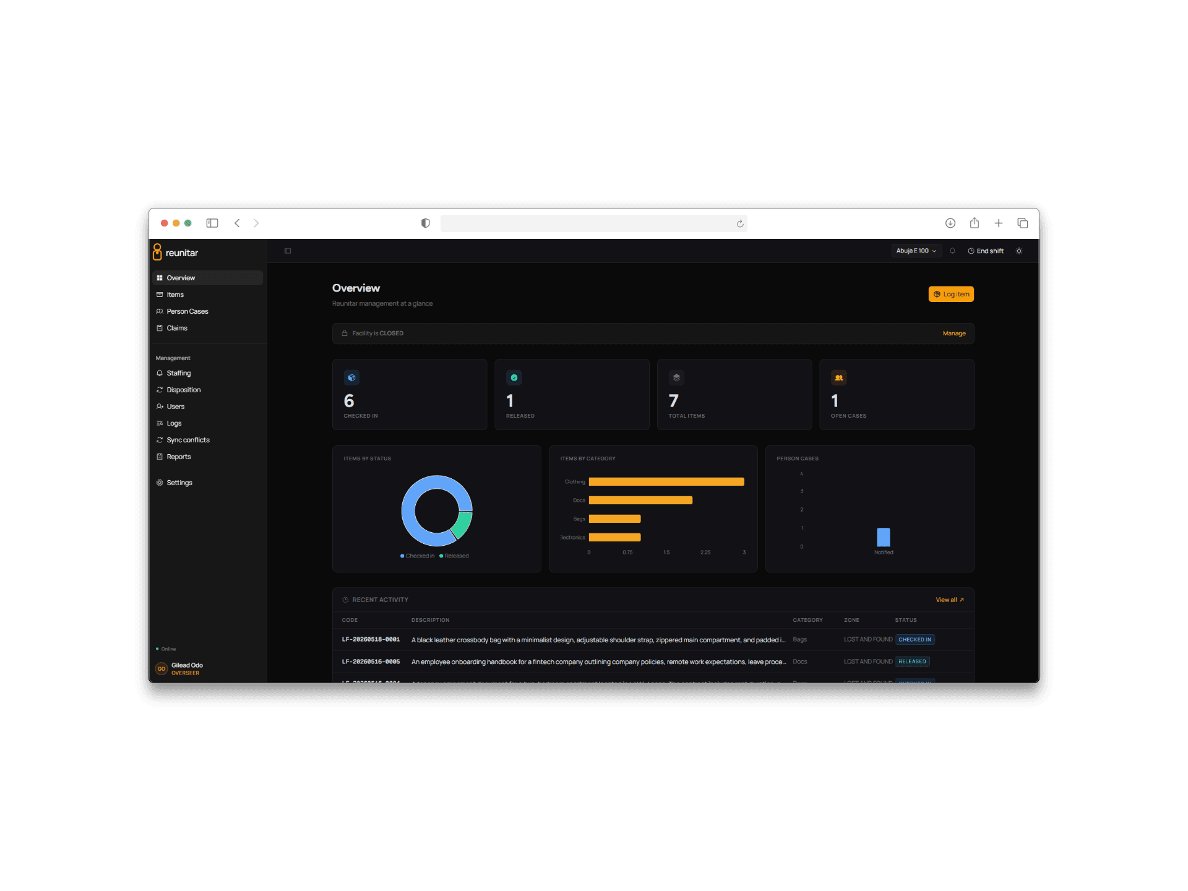
Task: Click the Safari address bar
Action: [x=593, y=223]
